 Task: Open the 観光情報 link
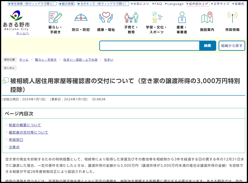pos(67,4)
